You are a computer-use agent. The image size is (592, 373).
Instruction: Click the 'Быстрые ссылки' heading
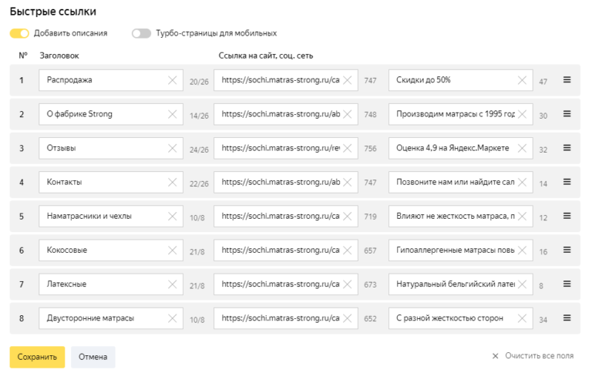(x=53, y=12)
